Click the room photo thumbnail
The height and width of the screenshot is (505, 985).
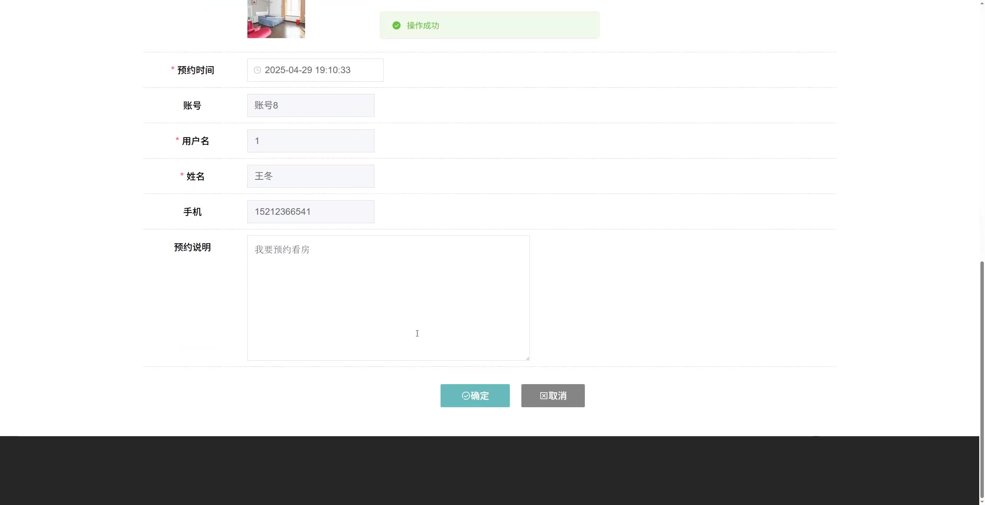point(276,19)
